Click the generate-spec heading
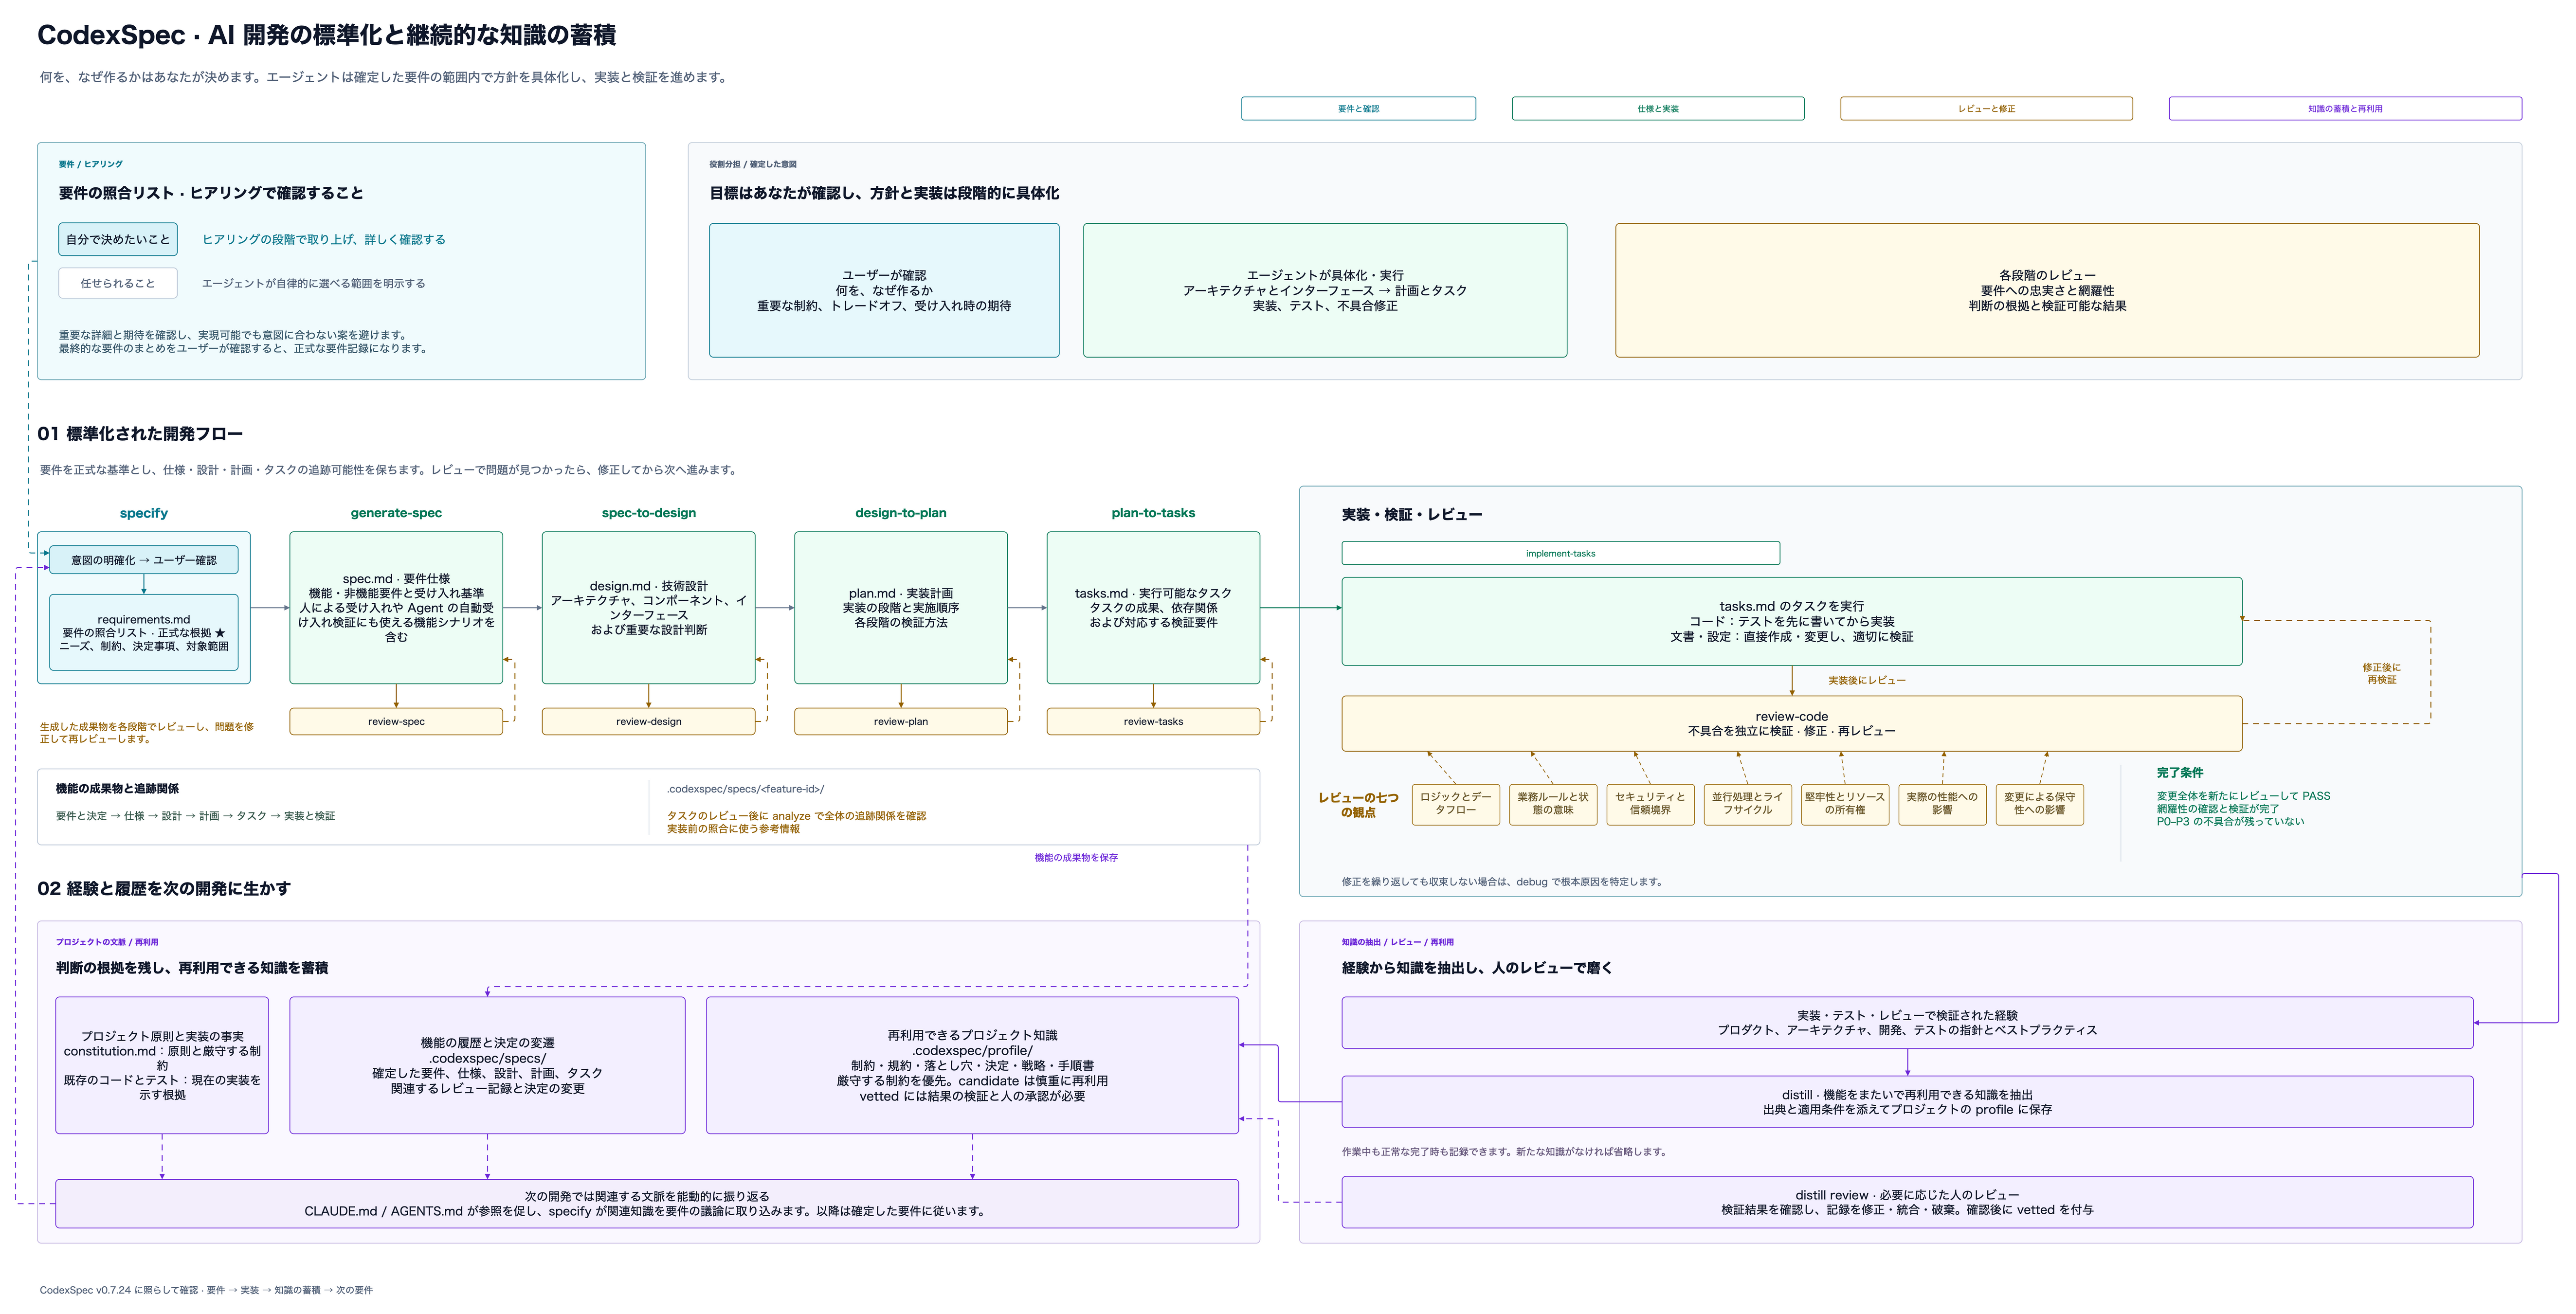This screenshot has height=1314, width=2576. coord(396,513)
